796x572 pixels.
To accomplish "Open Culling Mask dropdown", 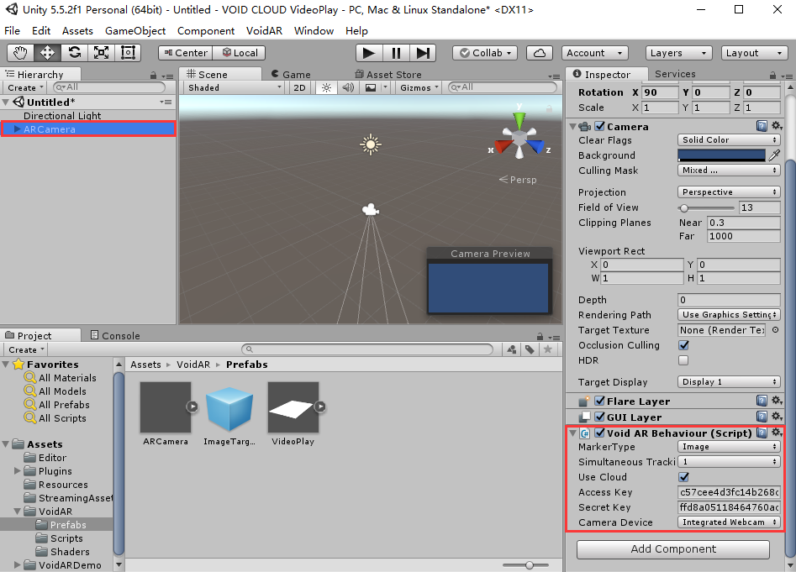I will 729,171.
